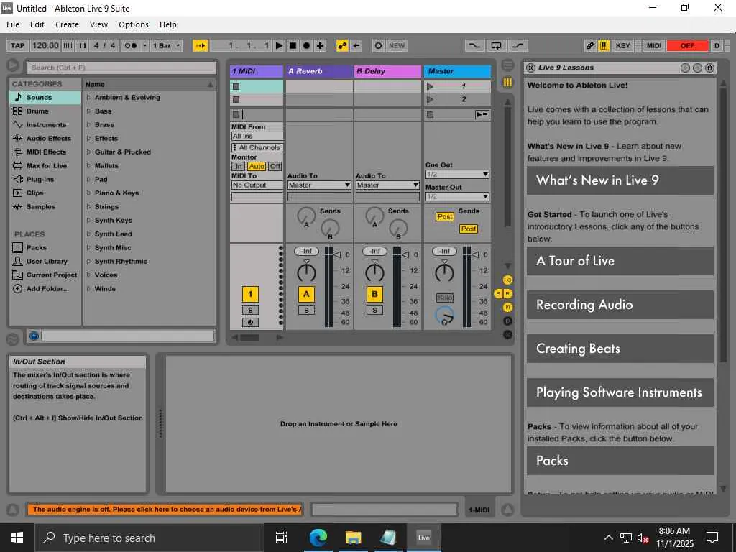Toggle the Punch-In switch
The width and height of the screenshot is (736, 552).
(x=474, y=45)
